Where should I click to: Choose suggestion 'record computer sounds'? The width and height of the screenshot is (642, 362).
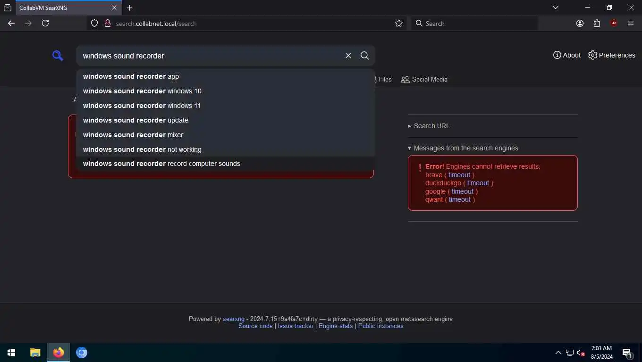tap(226, 164)
